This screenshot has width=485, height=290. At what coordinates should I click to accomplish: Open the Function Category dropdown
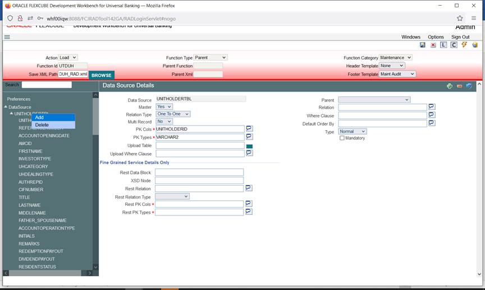396,58
